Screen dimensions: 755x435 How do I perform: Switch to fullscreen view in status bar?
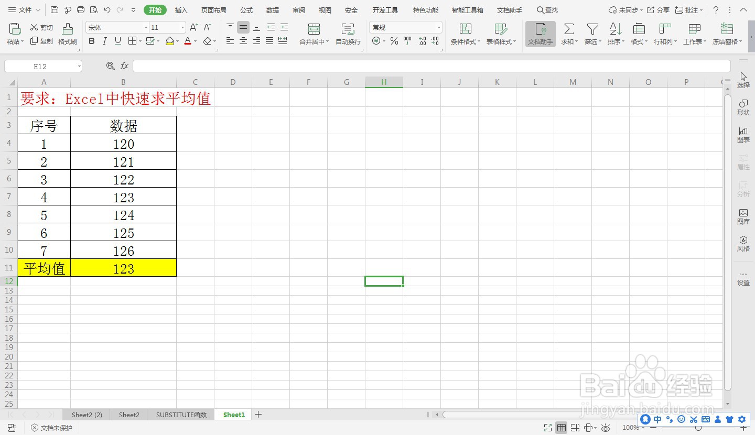[548, 428]
